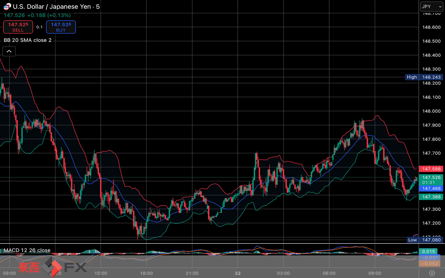This screenshot has width=445, height=278.
Task: Click the USD/JPY flag pair icon
Action: [x=7, y=6]
